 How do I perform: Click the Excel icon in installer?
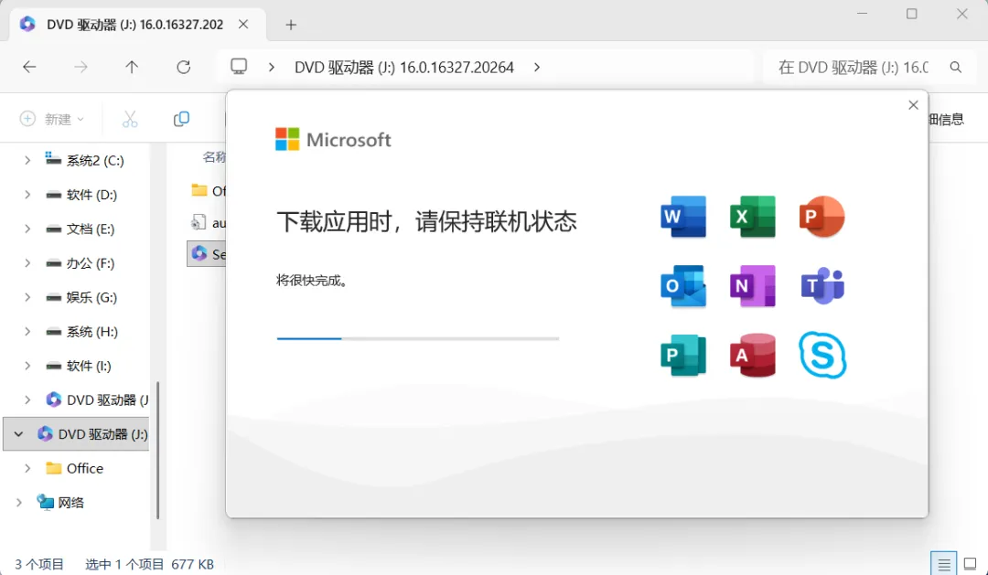click(752, 217)
